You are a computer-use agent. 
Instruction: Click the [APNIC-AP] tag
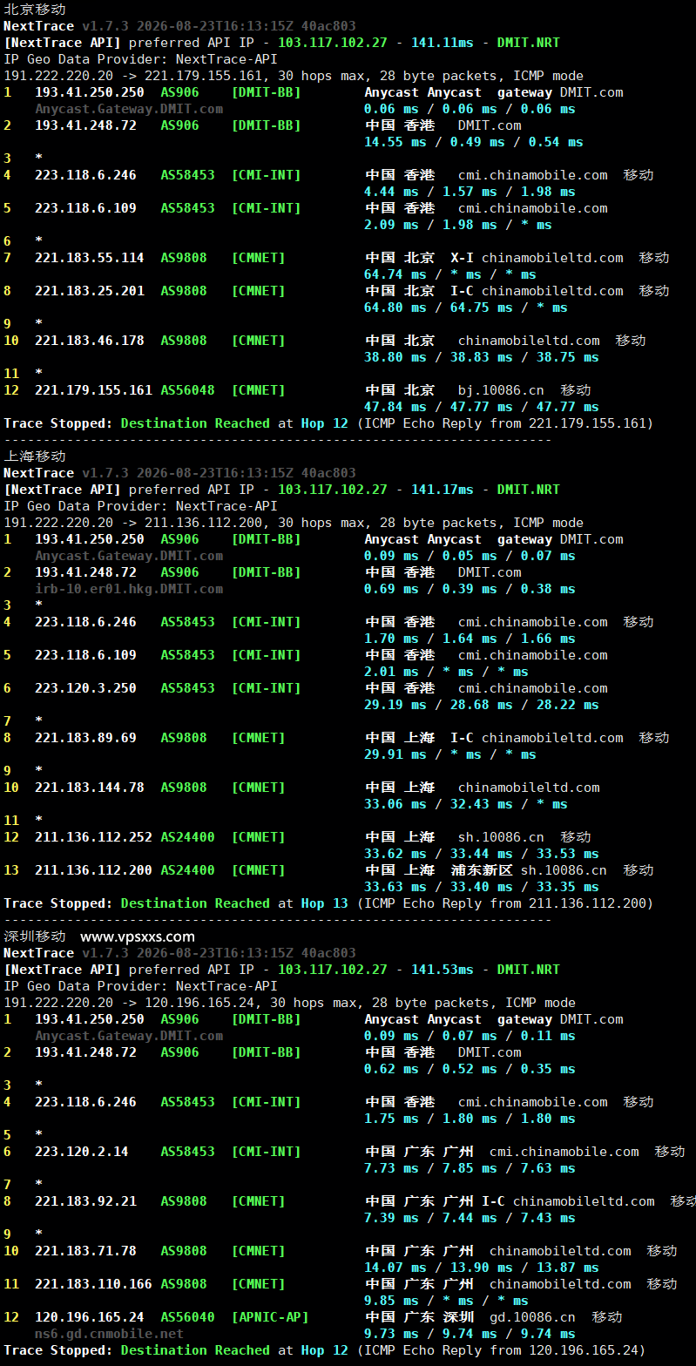coord(270,1317)
